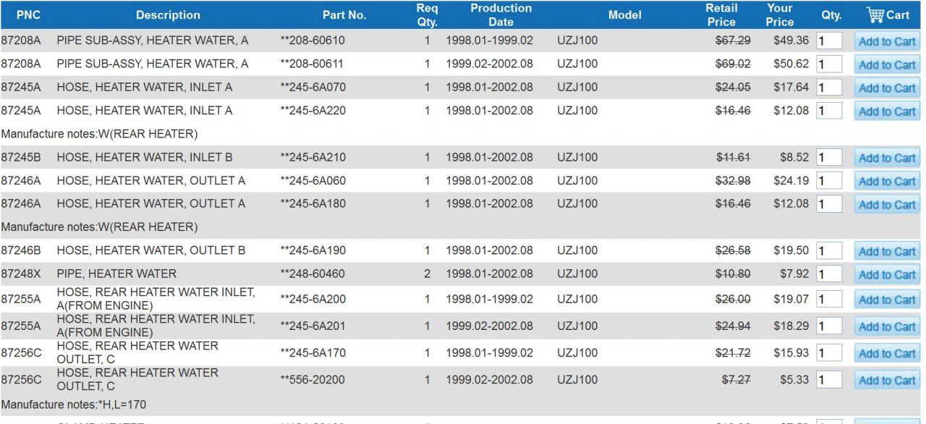
Task: Click the PNC column header
Action: coord(28,14)
